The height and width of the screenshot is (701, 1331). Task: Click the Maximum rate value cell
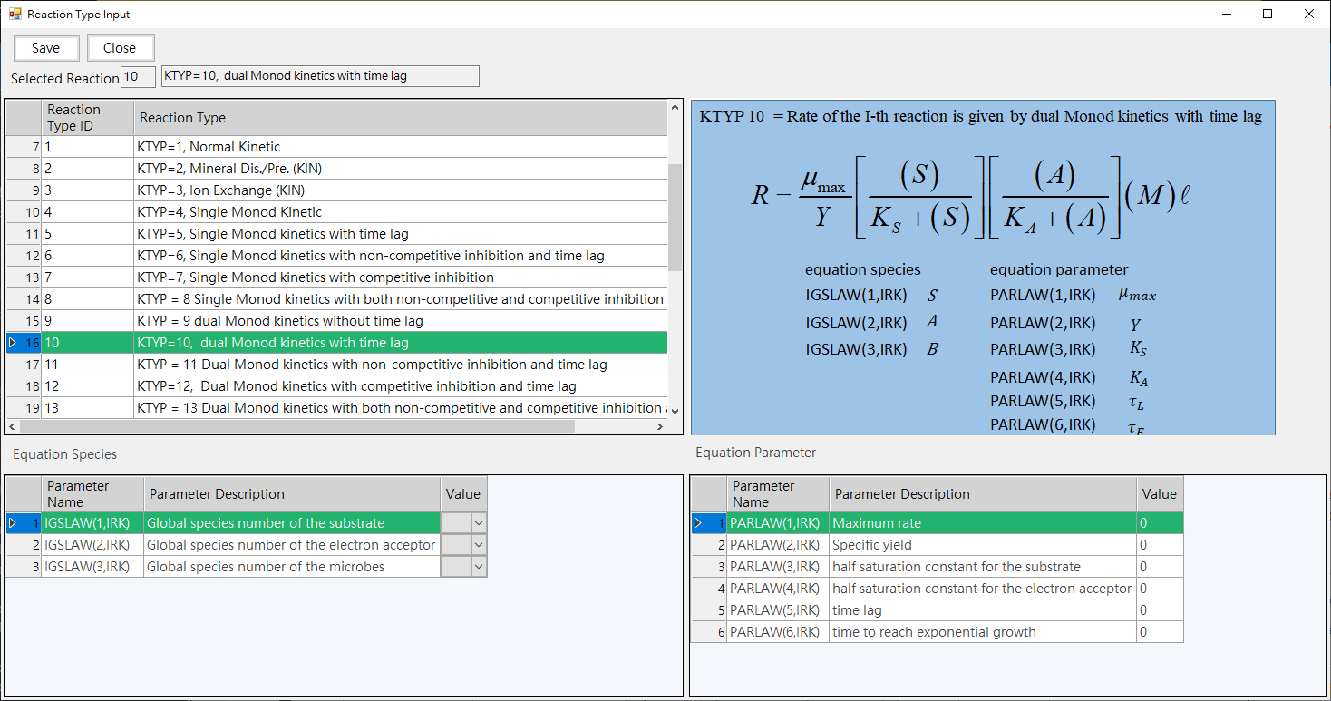tap(1160, 523)
